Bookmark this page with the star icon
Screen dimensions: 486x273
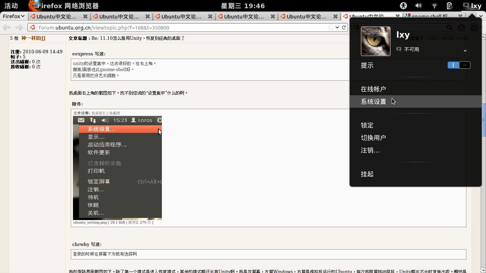(x=331, y=27)
